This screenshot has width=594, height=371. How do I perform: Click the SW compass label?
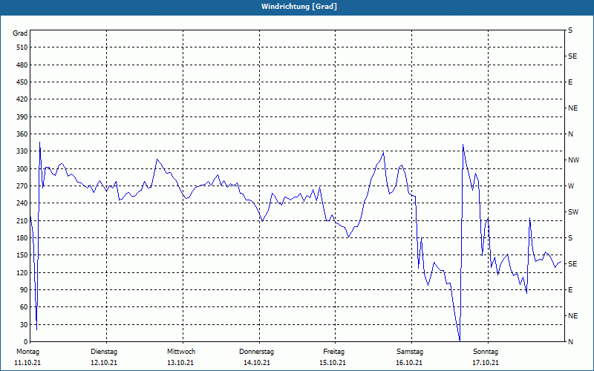coord(573,212)
